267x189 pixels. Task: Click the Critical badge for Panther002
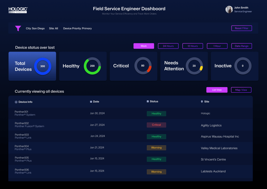click(156, 125)
